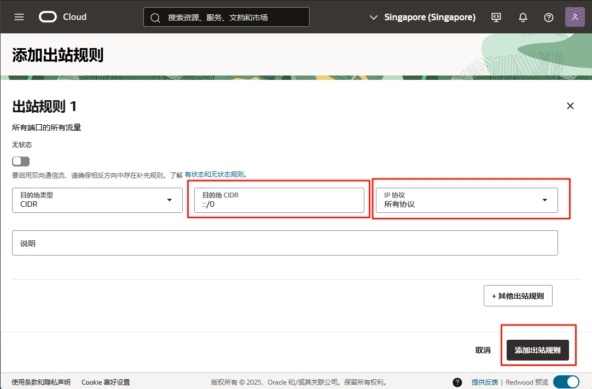Open the stateful and stateless rules link
592x389 pixels.
(x=216, y=175)
